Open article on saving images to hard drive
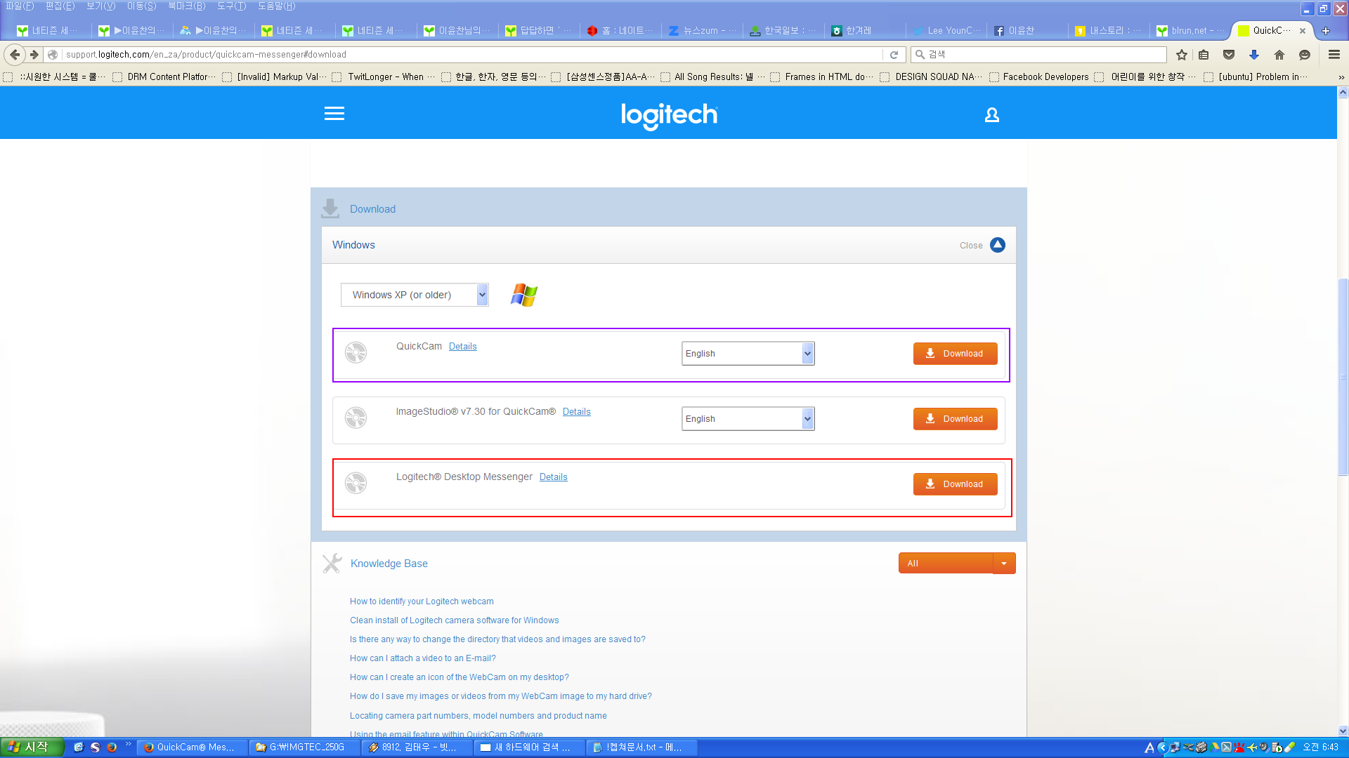Viewport: 1349px width, 758px height. click(x=500, y=696)
